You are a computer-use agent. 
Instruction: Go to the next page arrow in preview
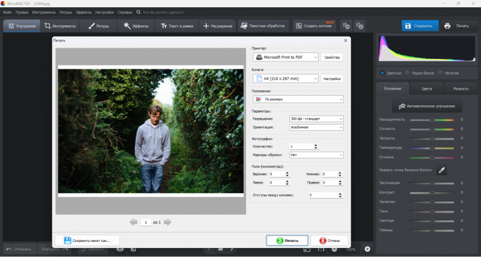pos(168,222)
